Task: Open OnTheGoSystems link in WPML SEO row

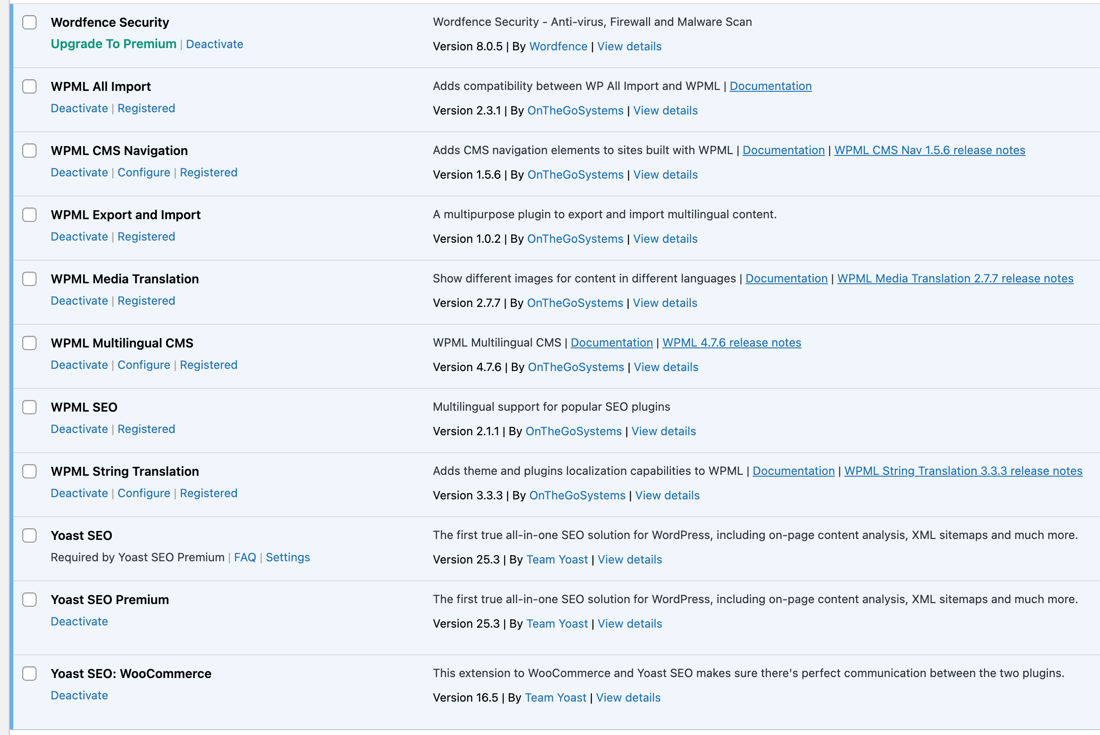Action: pyautogui.click(x=574, y=431)
